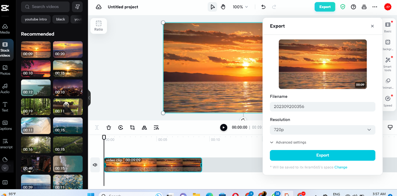The width and height of the screenshot is (397, 196).
Task: Close the Export dialog
Action: [372, 26]
